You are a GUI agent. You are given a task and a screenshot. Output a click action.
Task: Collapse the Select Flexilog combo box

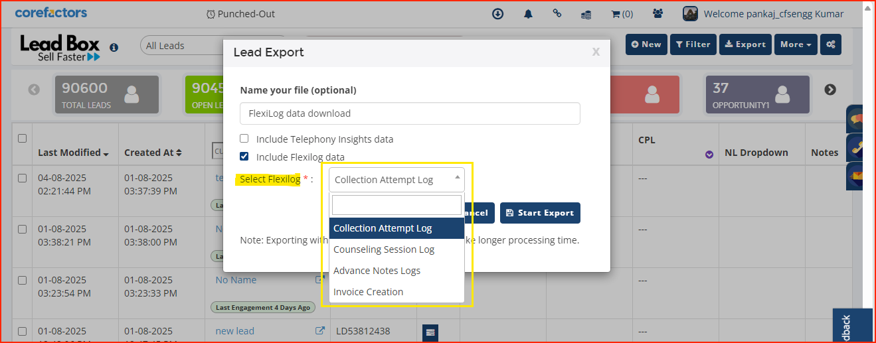[x=396, y=180]
